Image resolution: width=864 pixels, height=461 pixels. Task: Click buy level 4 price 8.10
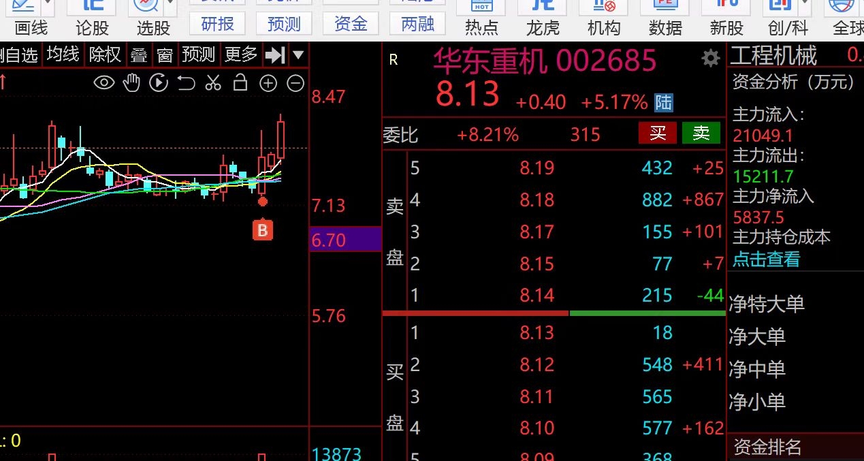[x=537, y=428]
